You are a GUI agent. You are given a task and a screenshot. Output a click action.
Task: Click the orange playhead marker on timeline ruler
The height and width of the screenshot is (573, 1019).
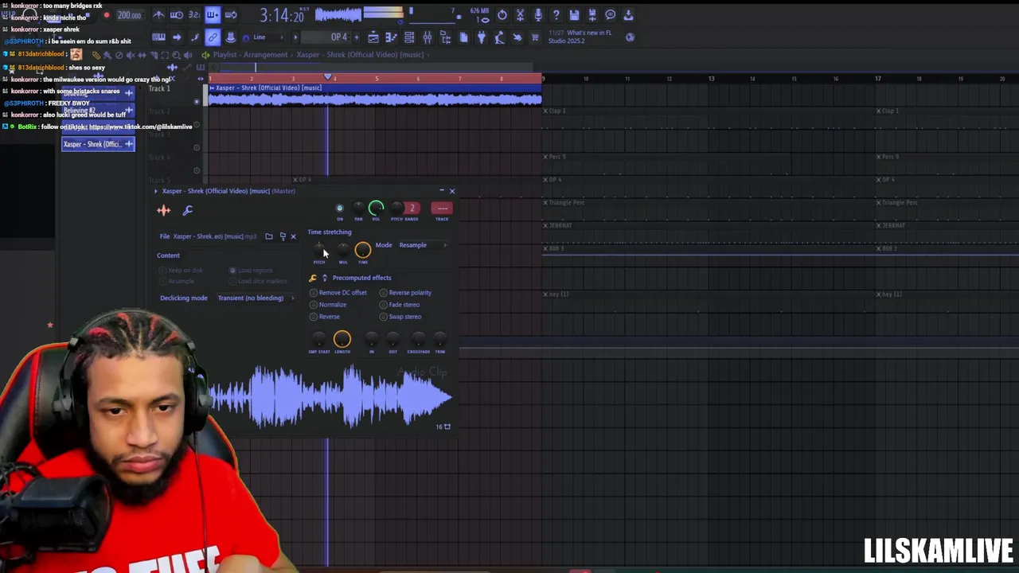click(327, 77)
